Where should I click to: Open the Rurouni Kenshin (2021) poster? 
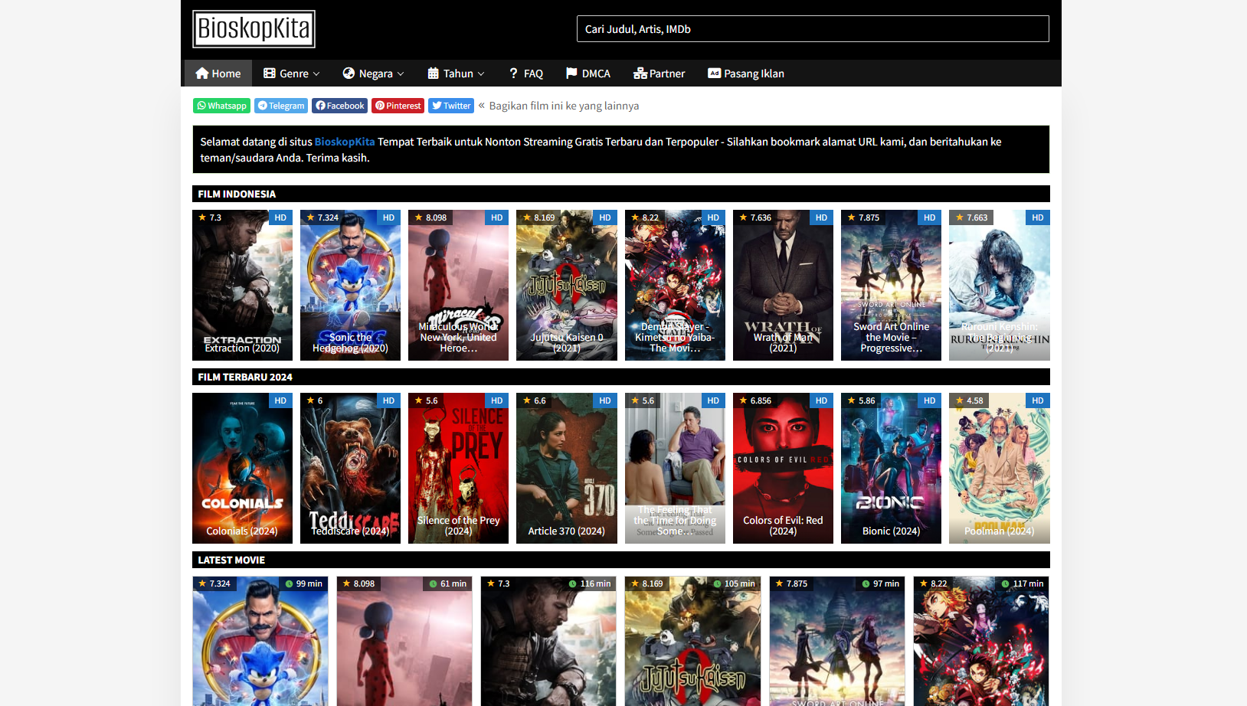pyautogui.click(x=999, y=285)
